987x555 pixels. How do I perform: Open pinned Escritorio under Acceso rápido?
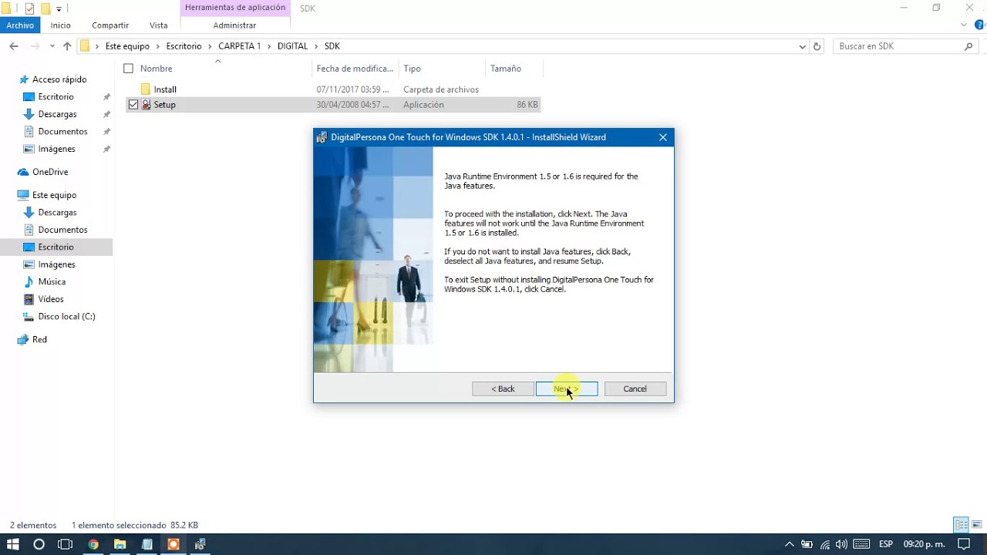[x=56, y=97]
